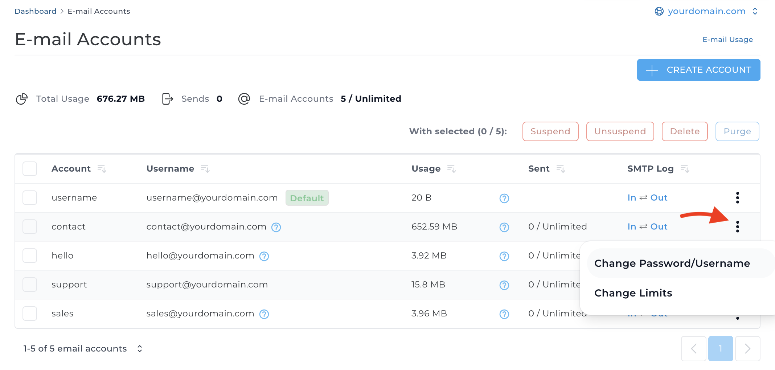Click help icon next to contact@yourdomain.com
The width and height of the screenshot is (775, 370).
coord(276,227)
